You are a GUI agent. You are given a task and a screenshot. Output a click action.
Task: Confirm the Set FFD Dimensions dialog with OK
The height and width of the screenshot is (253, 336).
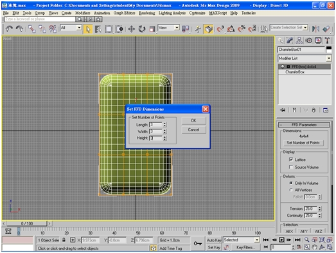194,120
